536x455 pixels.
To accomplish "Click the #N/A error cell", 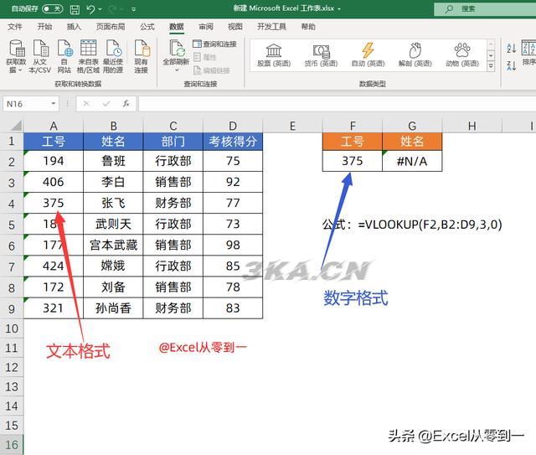I will pyautogui.click(x=412, y=161).
